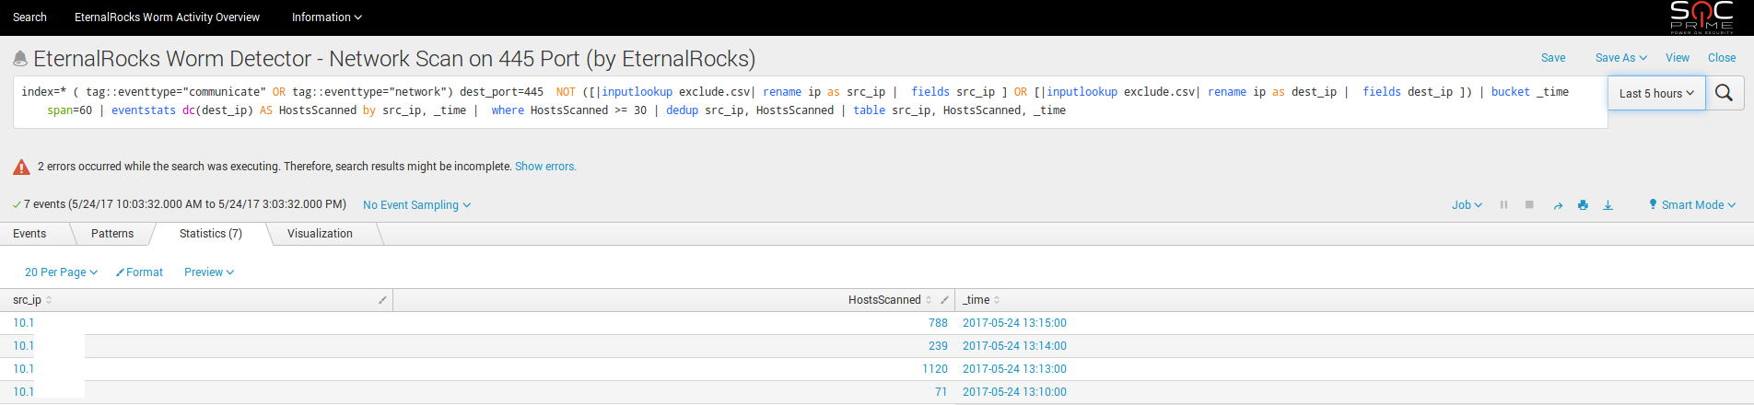The height and width of the screenshot is (405, 1754).
Task: Click inside the search query input box
Action: pos(811,101)
